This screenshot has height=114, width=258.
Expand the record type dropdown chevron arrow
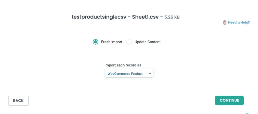150,73
